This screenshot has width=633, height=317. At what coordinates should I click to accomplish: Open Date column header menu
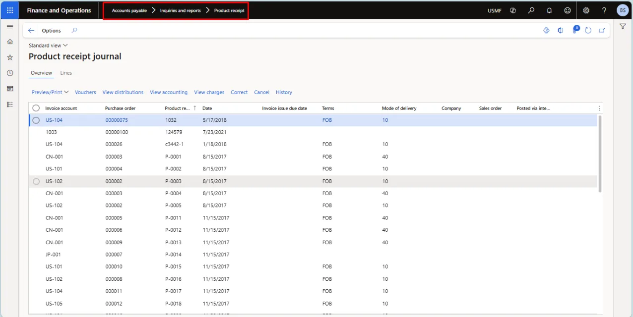click(207, 108)
